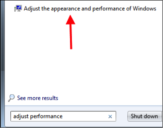This screenshot has height=128, width=163.
Task: Click the red arrow annotation pointing upward
Action: coord(71,32)
